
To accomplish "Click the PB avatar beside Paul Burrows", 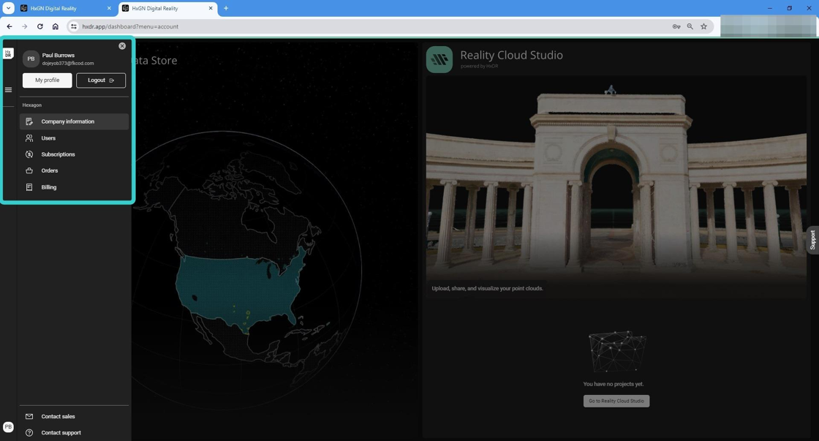I will [x=31, y=59].
